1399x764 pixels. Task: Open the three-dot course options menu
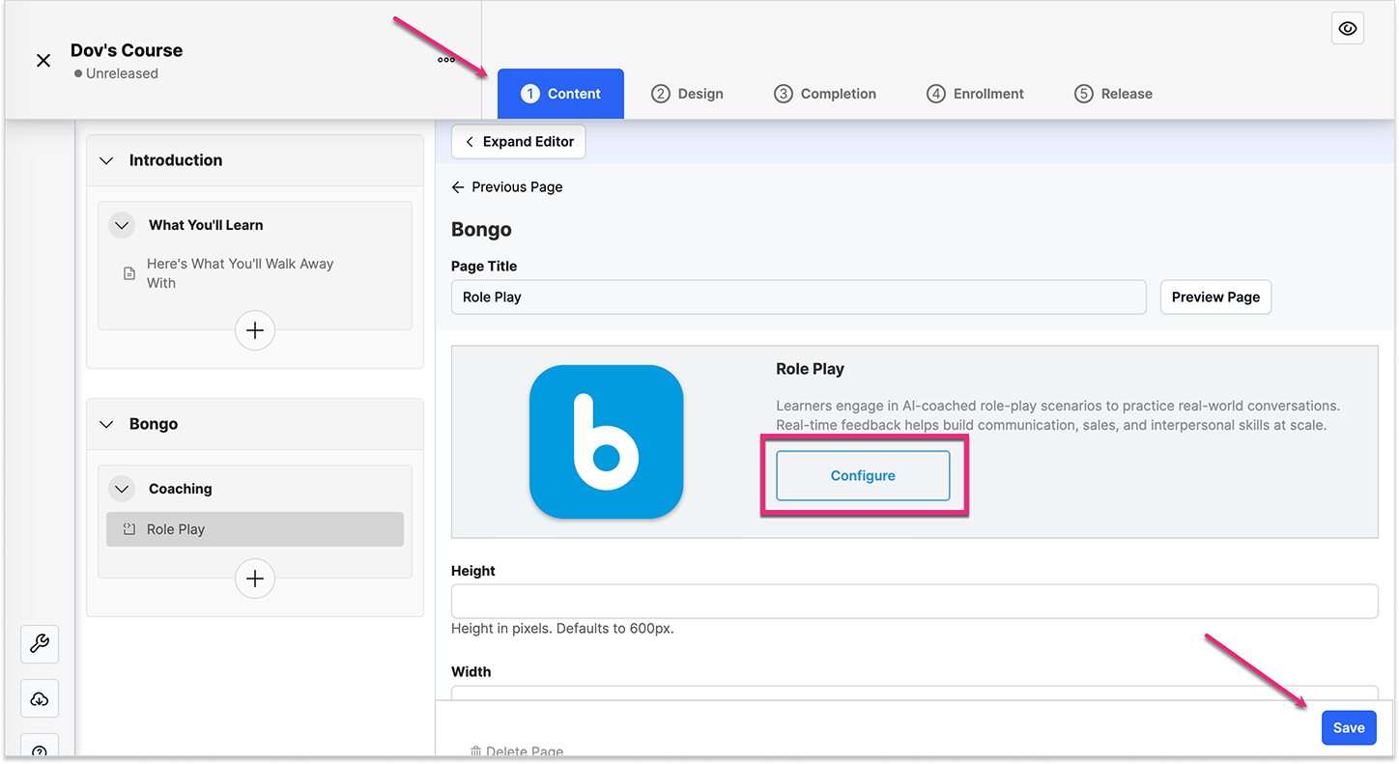pyautogui.click(x=445, y=60)
